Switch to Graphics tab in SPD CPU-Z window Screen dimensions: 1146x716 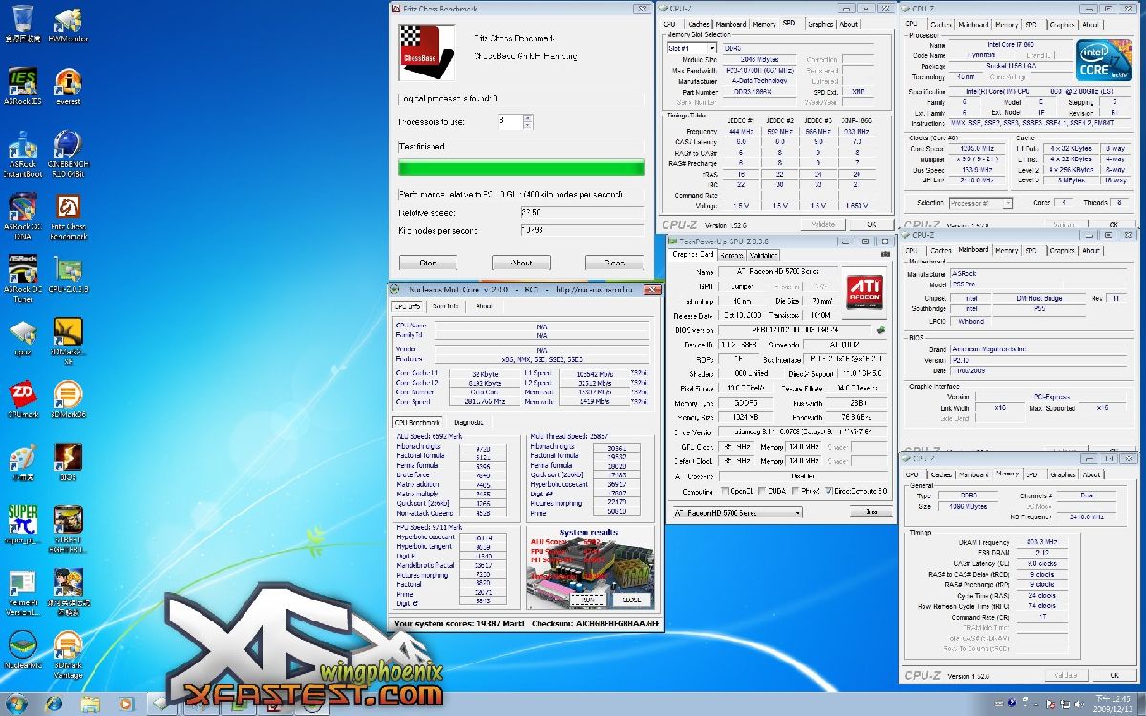click(820, 24)
